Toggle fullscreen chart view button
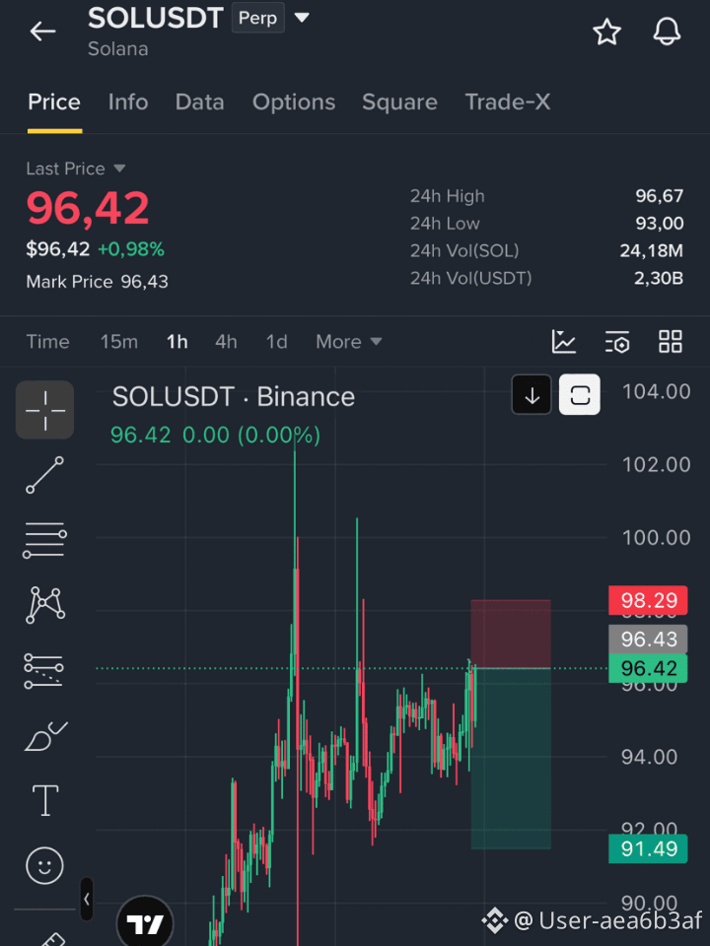The width and height of the screenshot is (710, 946). tap(580, 395)
